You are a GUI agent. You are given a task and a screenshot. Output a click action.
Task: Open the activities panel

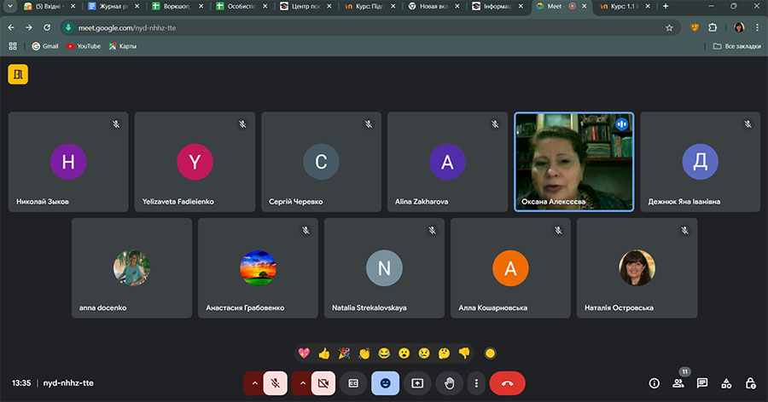[x=726, y=383]
